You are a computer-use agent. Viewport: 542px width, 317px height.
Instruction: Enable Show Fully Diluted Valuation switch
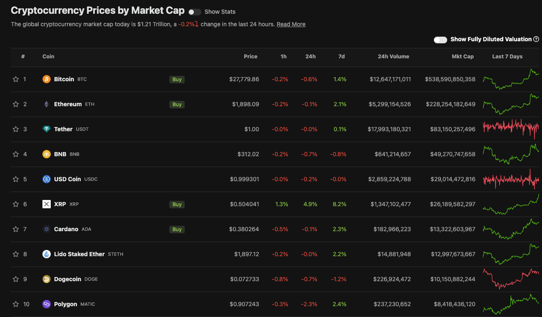click(441, 40)
